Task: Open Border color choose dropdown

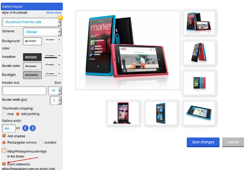Action: [52, 65]
